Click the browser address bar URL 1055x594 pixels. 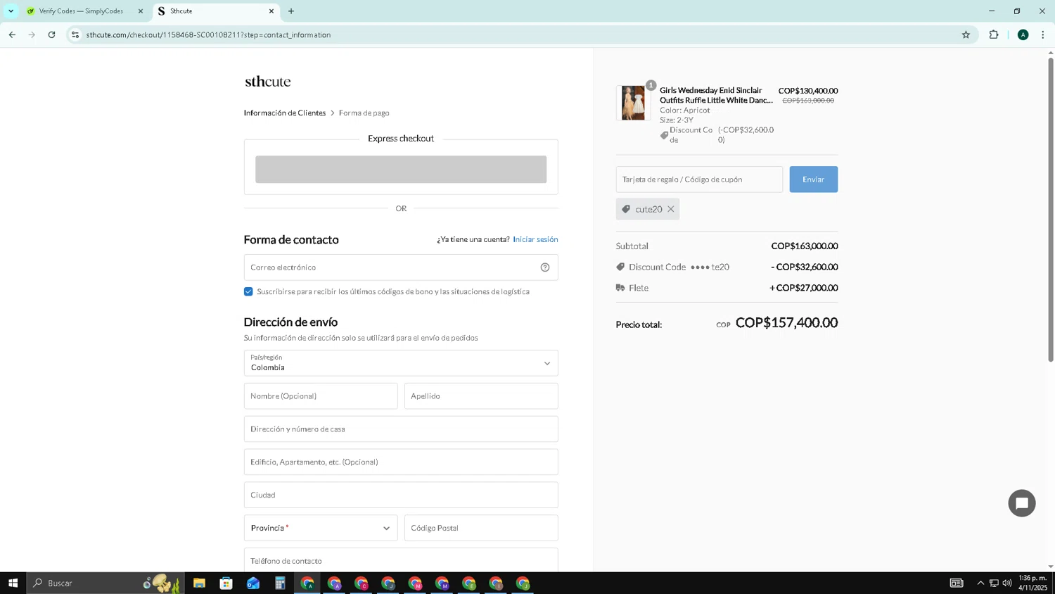pyautogui.click(x=208, y=34)
